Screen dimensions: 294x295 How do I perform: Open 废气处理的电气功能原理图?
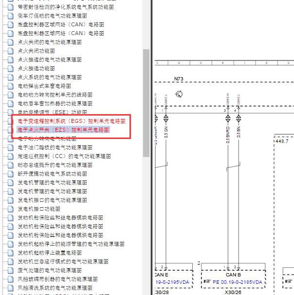click(50, 271)
